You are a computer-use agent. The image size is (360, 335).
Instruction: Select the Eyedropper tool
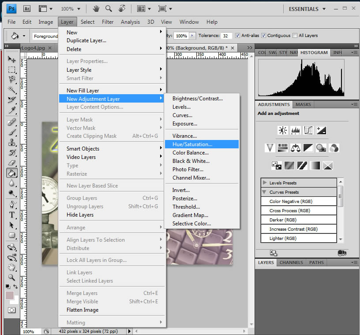[x=11, y=110]
